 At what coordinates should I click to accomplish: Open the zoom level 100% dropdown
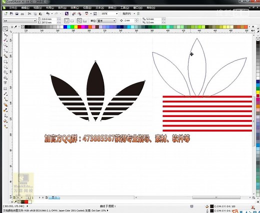(x=116, y=13)
